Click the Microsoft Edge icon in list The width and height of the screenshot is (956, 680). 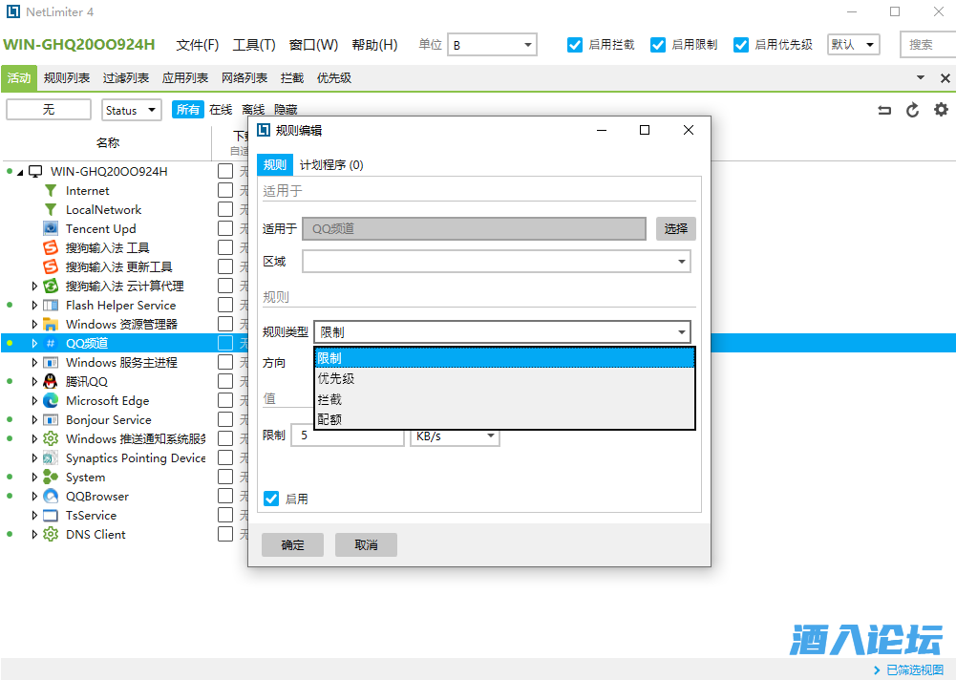point(51,400)
